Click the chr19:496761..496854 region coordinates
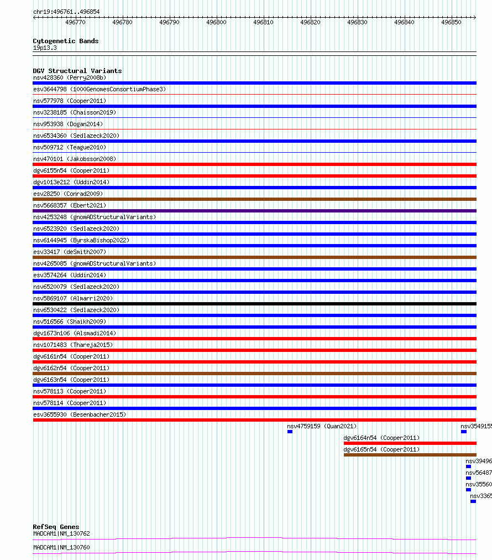492x560 pixels. (x=66, y=12)
